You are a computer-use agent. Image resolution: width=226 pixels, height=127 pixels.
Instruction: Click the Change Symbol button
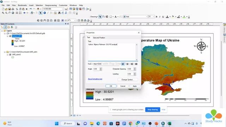128,80
